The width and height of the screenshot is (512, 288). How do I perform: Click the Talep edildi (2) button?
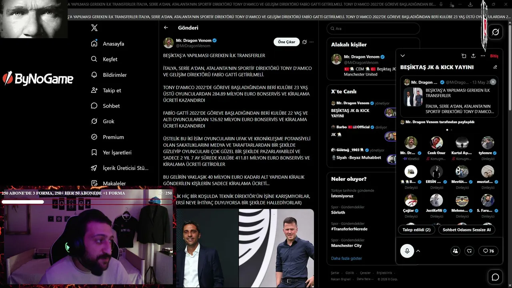[416, 230]
